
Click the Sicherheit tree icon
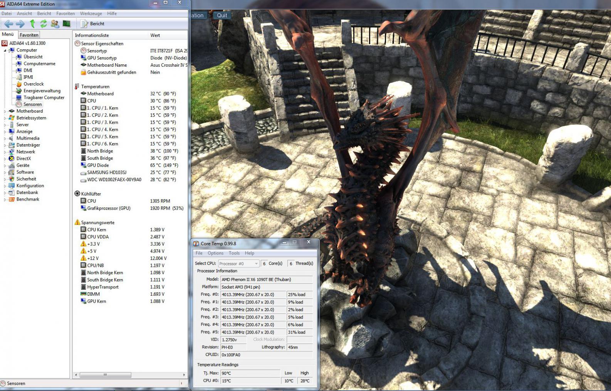coord(12,179)
